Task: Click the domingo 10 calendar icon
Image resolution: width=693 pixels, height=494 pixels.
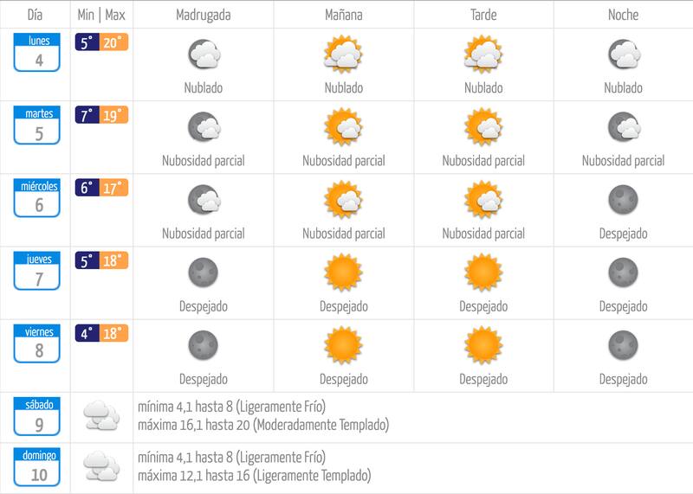Action: [x=36, y=466]
